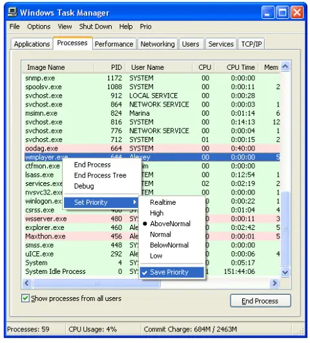Click the vertical scrollbar up arrow
Viewport: 310px width, 343px height.
pos(285,67)
